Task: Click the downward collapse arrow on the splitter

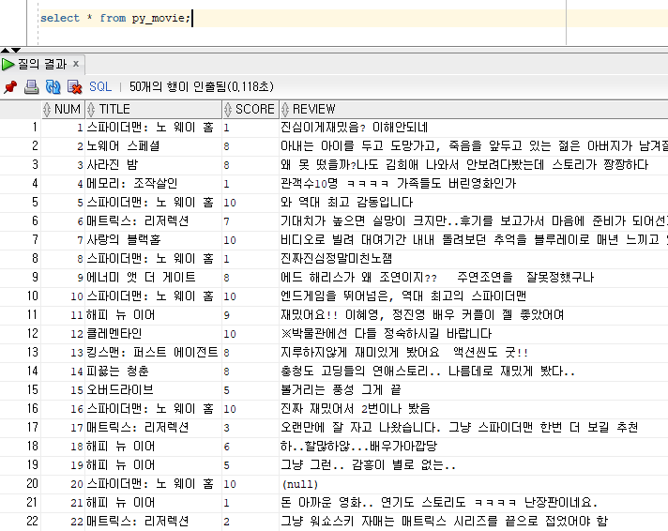Action: [x=15, y=50]
